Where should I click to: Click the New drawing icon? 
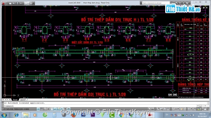(x=10, y=3)
